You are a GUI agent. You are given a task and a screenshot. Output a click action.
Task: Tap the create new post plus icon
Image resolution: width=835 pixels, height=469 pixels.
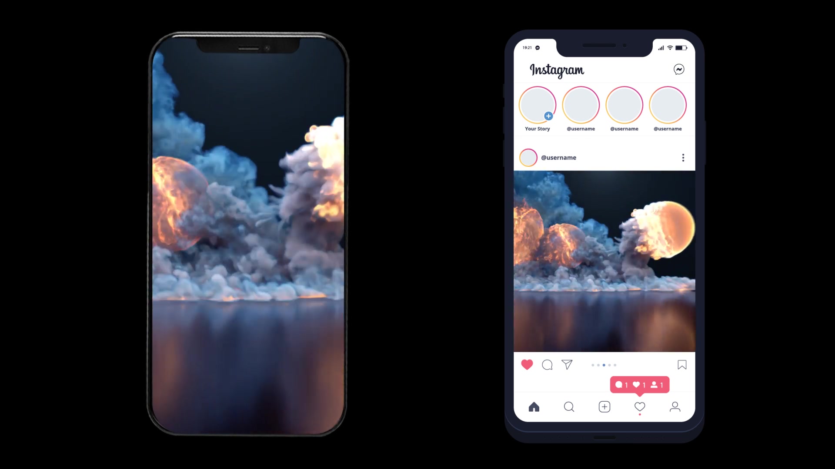605,407
